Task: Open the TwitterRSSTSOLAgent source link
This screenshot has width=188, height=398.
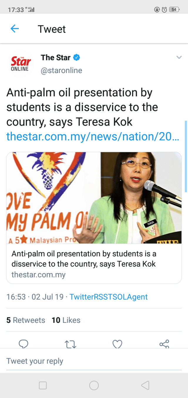Action: [108, 297]
